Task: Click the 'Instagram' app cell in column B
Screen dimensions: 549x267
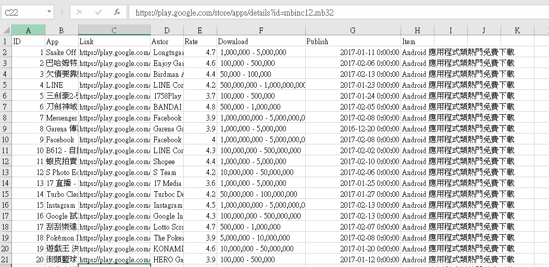Action: click(x=61, y=205)
